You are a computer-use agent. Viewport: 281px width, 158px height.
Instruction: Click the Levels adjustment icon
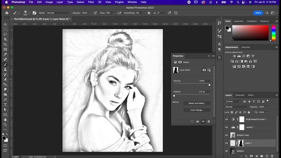[x=239, y=56]
